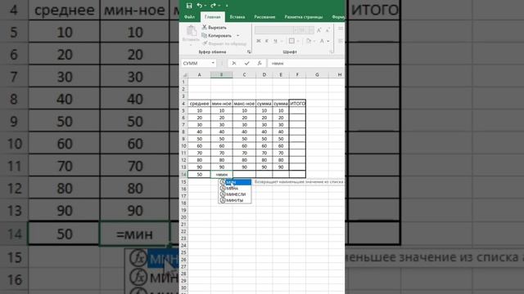Image resolution: width=524 pixels, height=294 pixels.
Task: Click cell with header макс-ное
Action: [244, 104]
